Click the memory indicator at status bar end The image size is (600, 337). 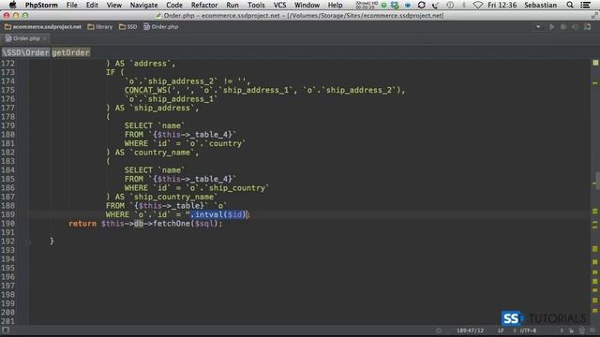coord(592,330)
